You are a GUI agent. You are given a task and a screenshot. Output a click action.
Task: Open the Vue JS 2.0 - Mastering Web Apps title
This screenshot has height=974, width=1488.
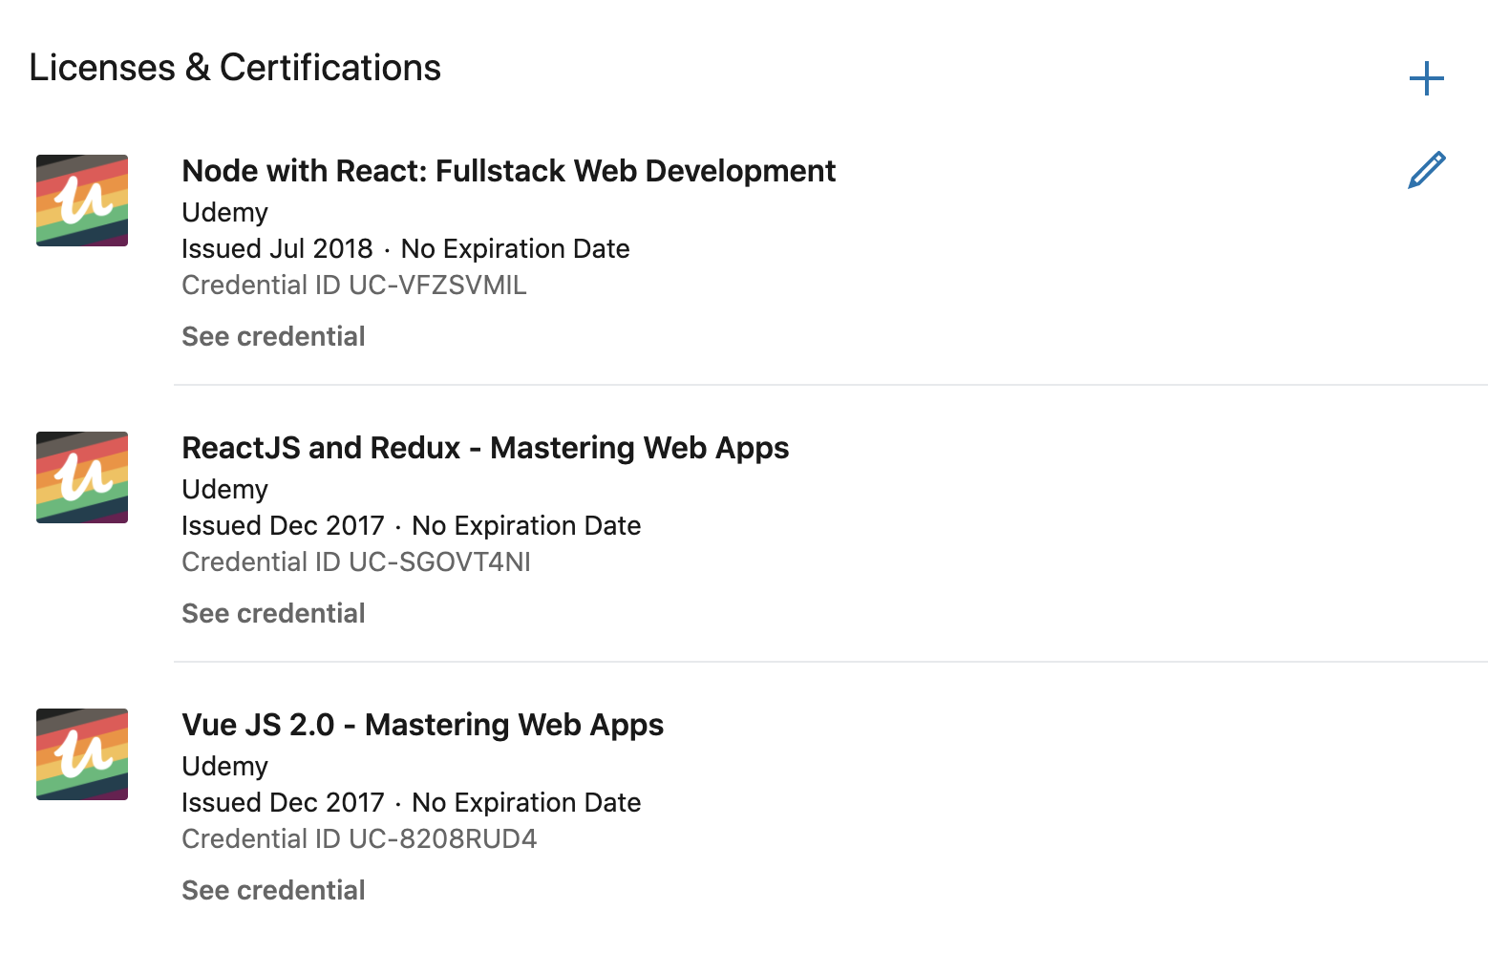click(x=422, y=725)
